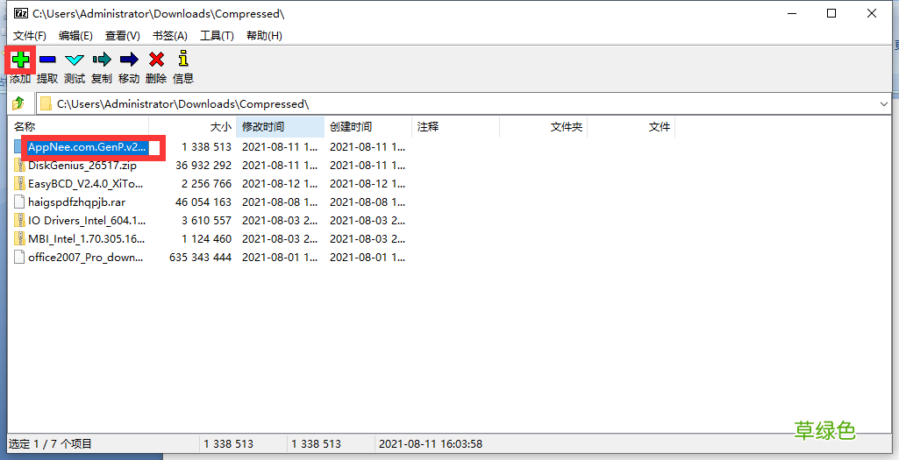Open the 文件(F) menu

(x=30, y=36)
